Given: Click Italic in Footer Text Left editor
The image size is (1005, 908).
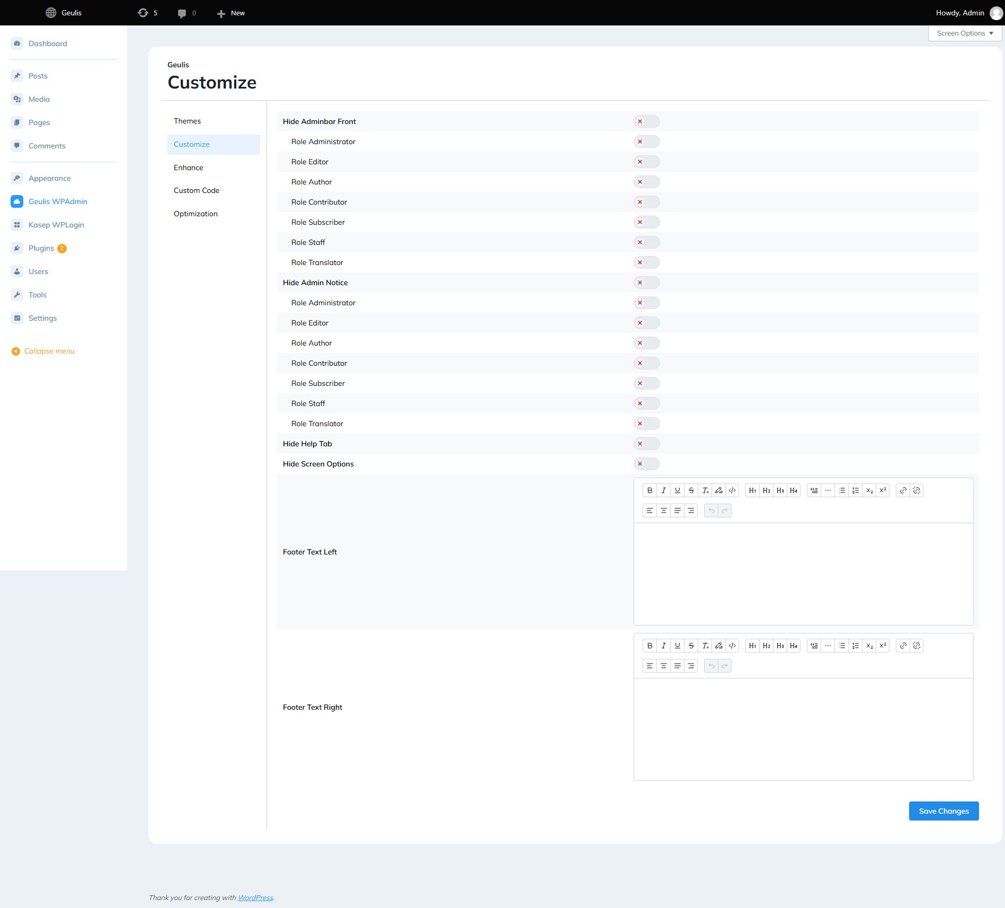Looking at the screenshot, I should point(663,490).
